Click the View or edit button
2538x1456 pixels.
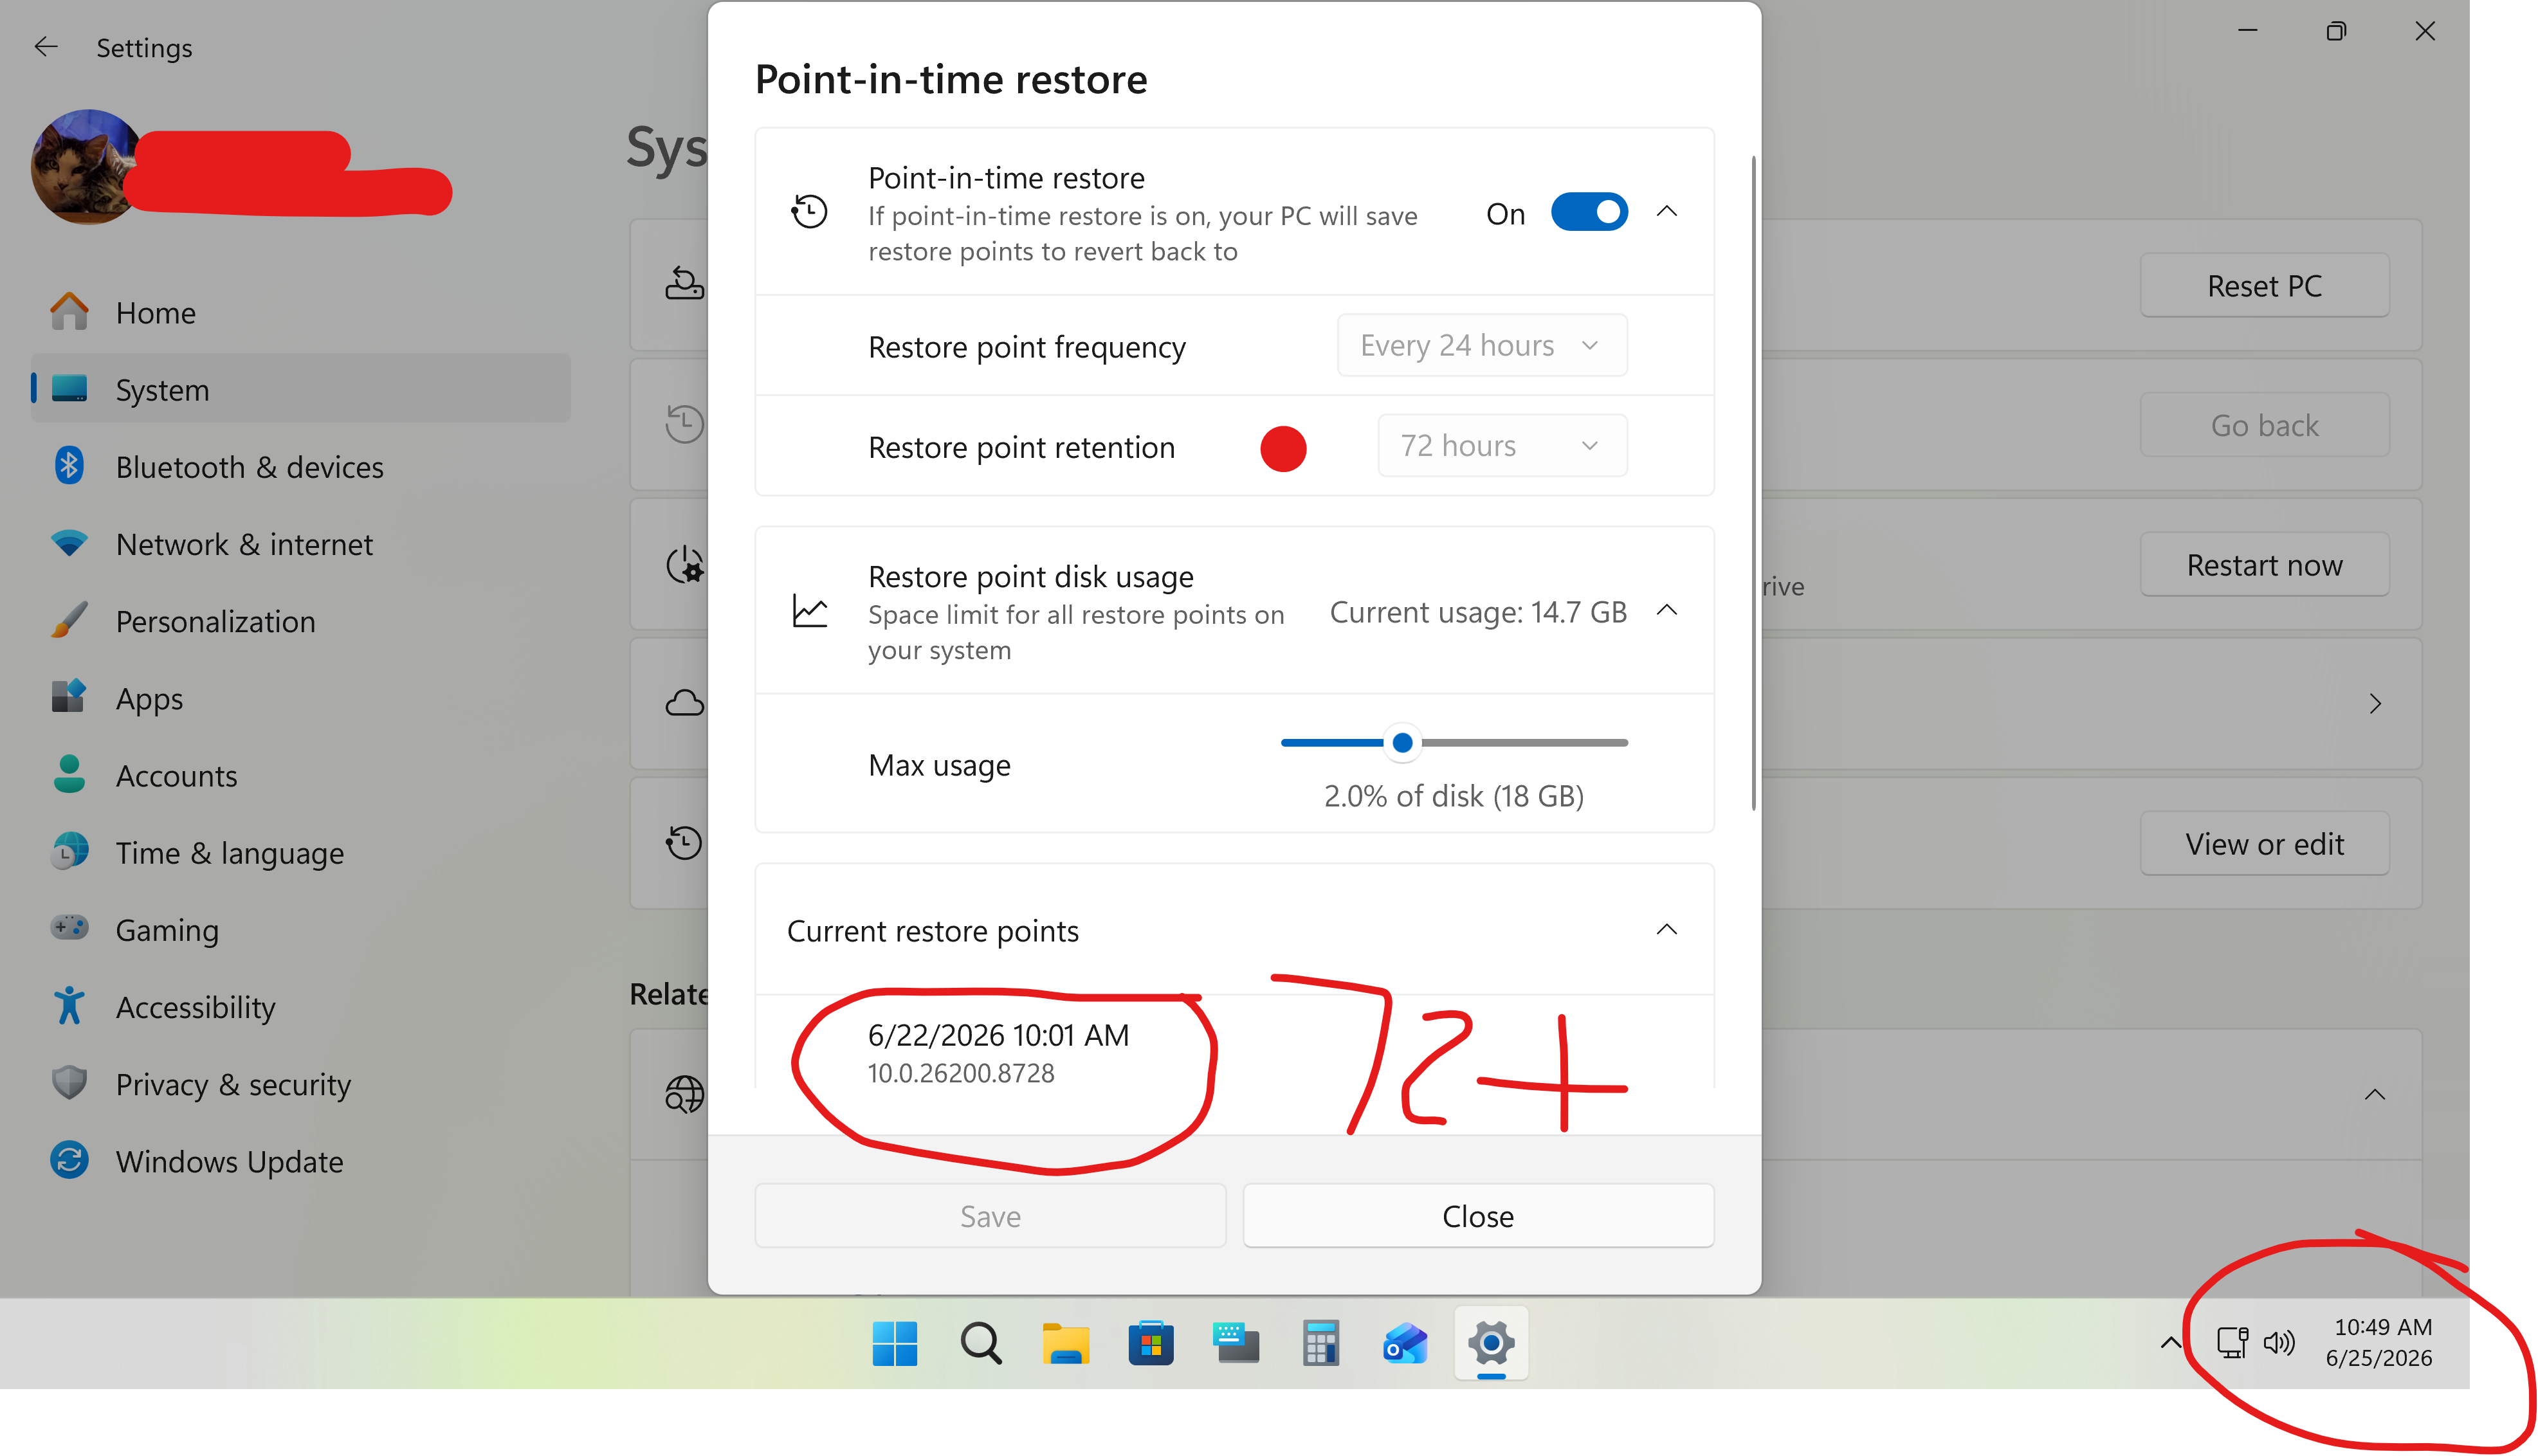tap(2264, 844)
